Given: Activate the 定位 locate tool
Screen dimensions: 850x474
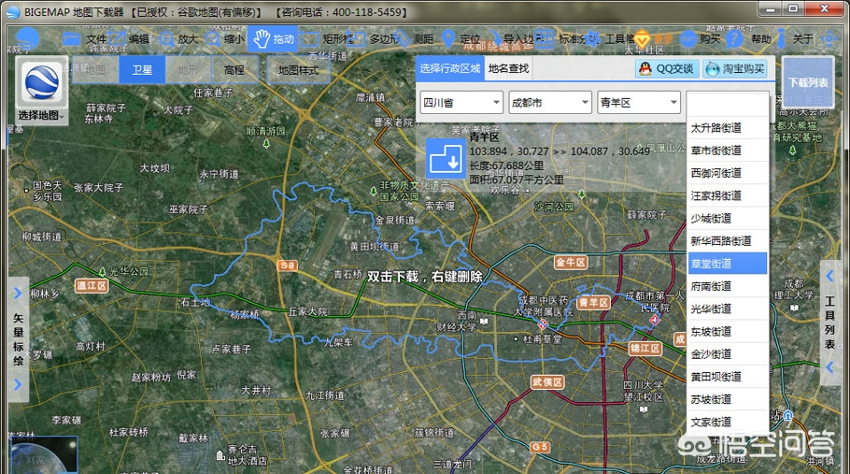Looking at the screenshot, I should point(460,39).
